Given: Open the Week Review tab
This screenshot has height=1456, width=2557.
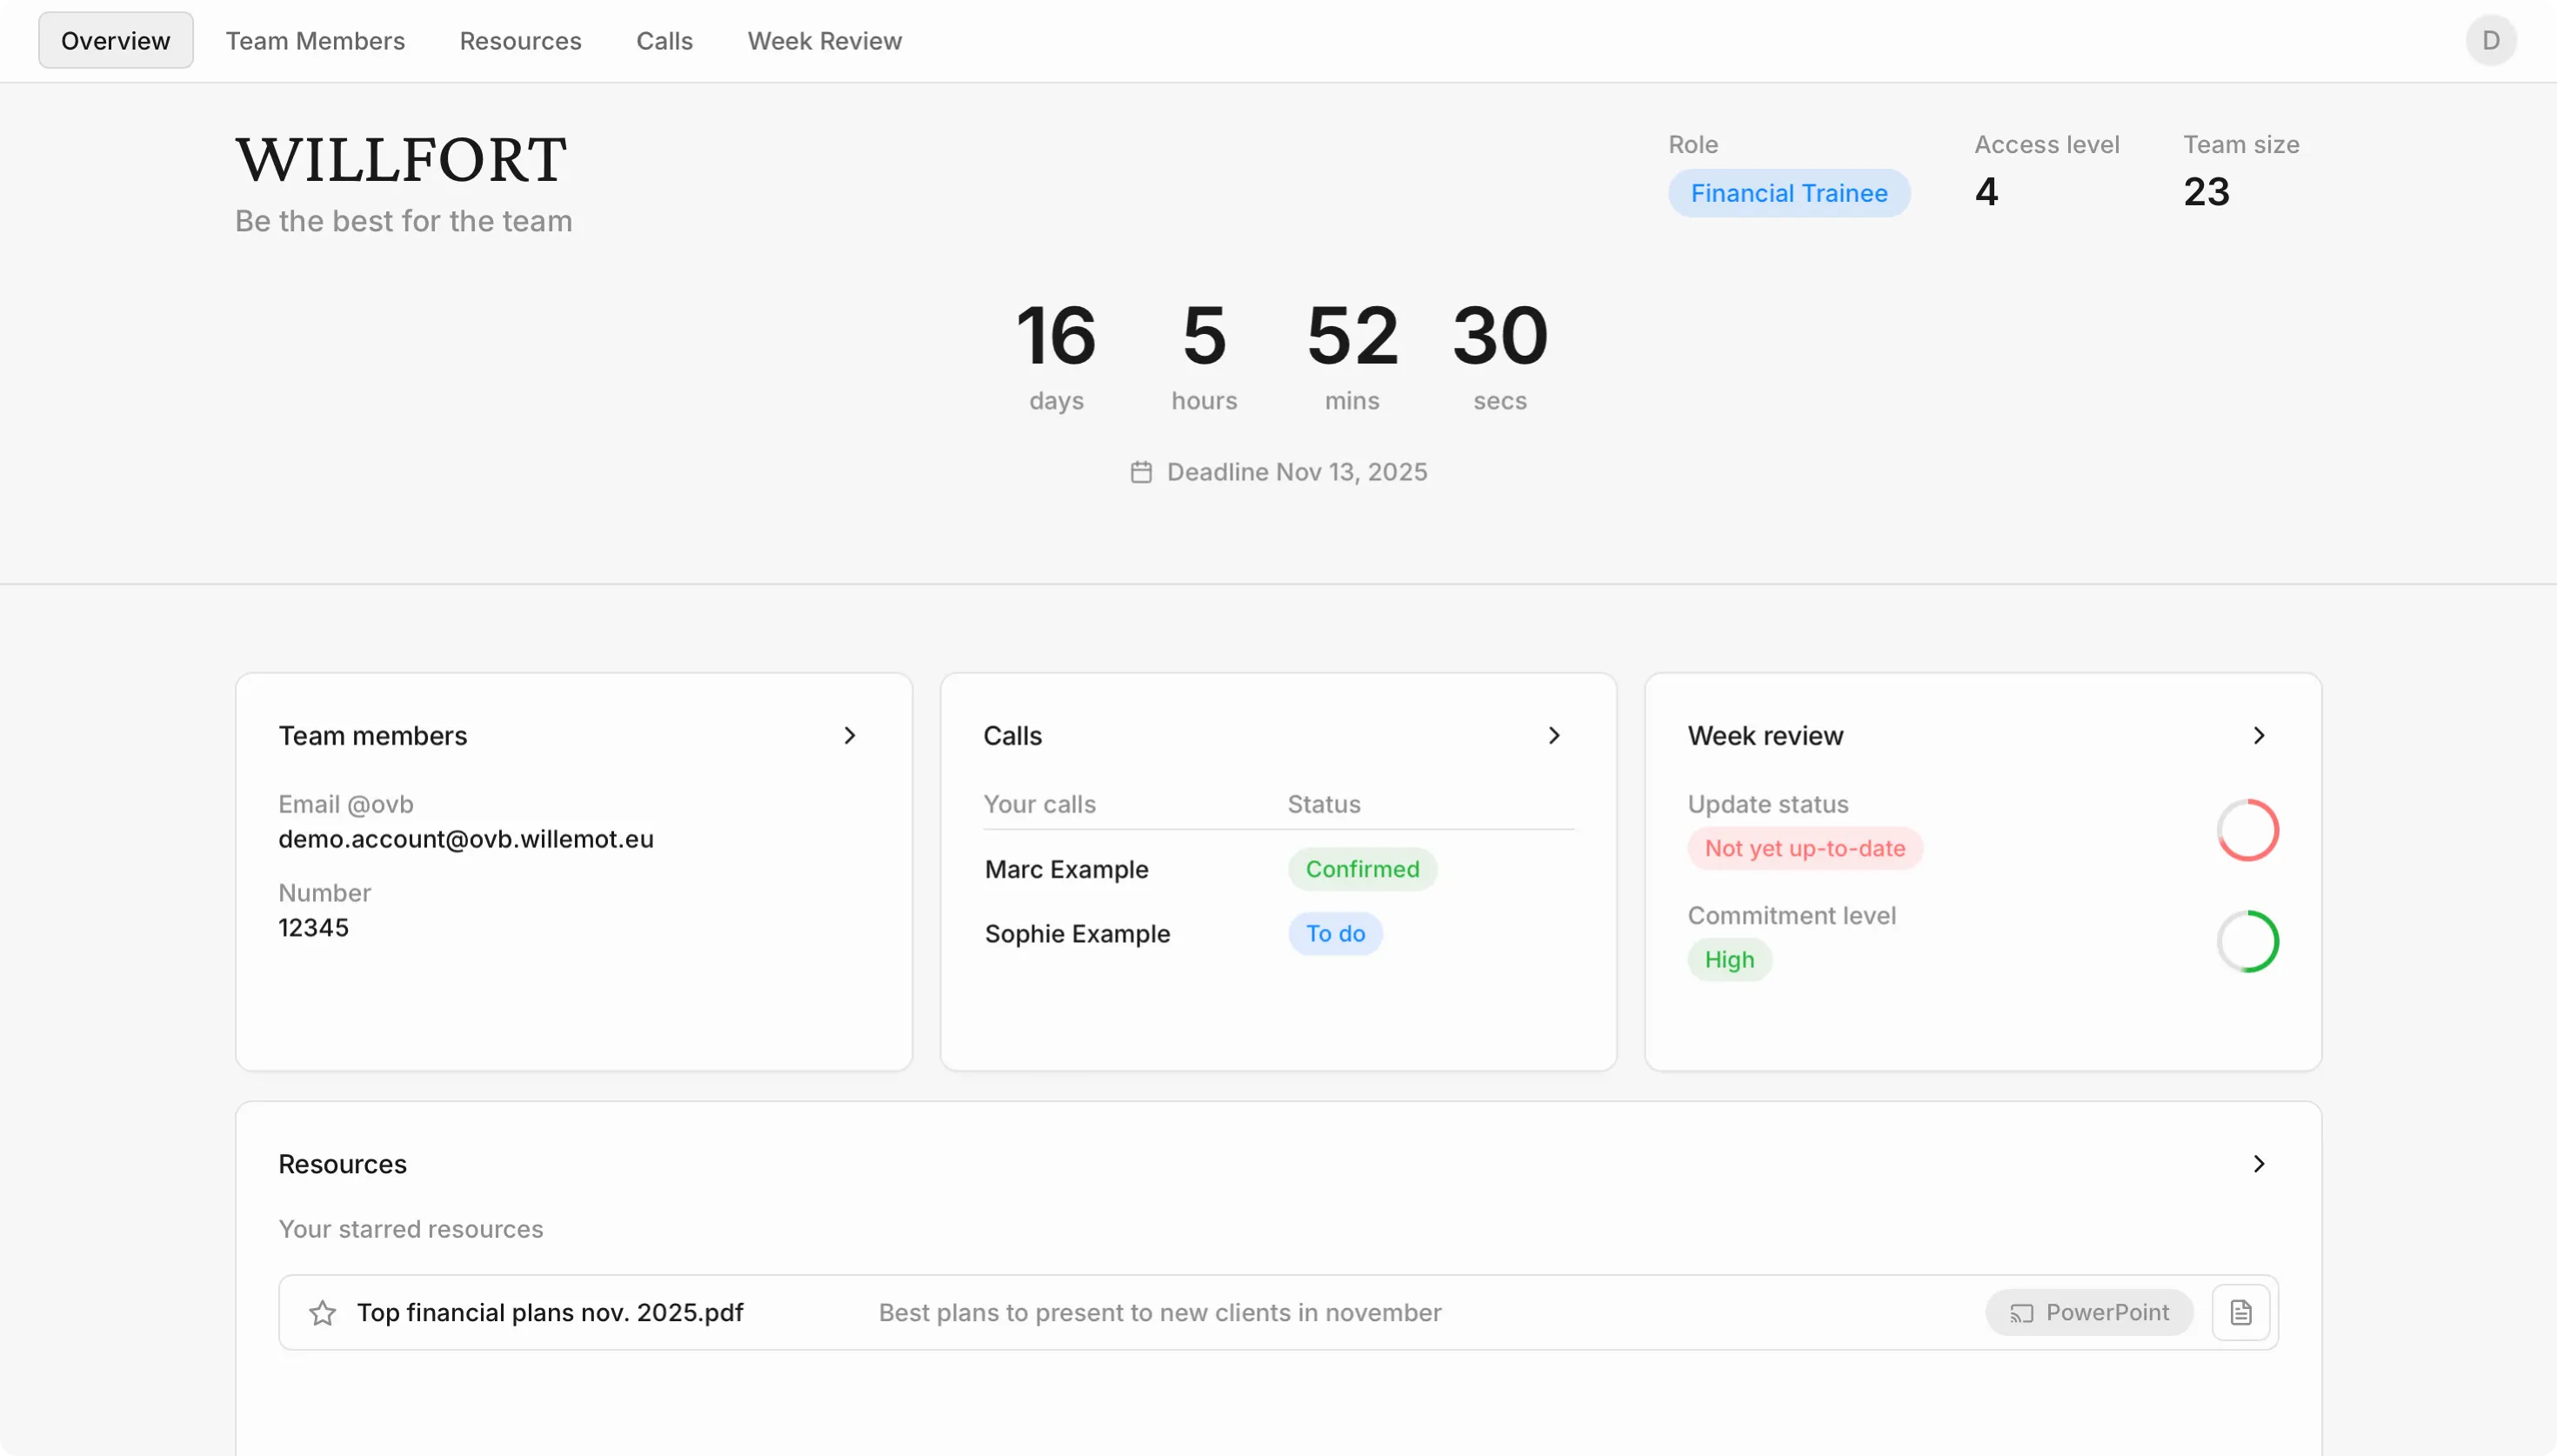Looking at the screenshot, I should [823, 41].
